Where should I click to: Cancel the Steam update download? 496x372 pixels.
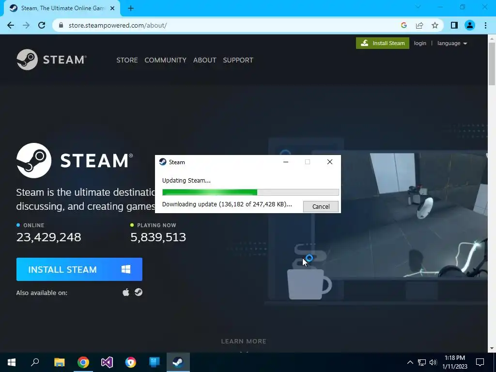coord(321,206)
